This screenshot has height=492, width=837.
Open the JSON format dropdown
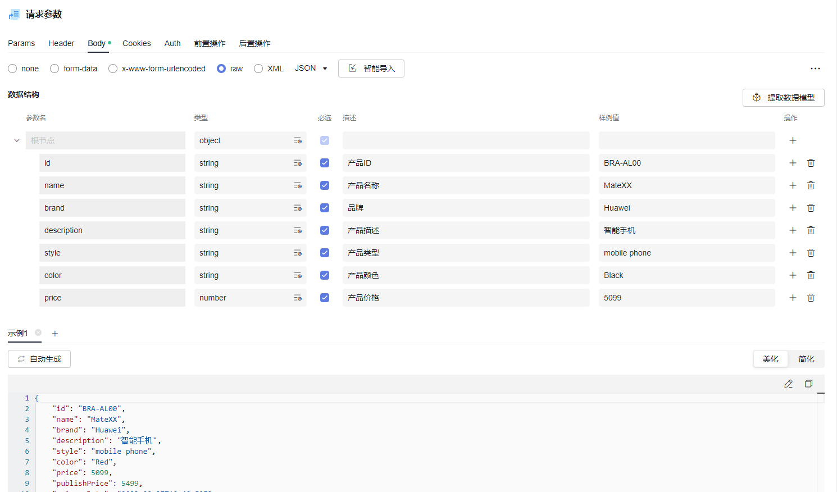coord(311,69)
